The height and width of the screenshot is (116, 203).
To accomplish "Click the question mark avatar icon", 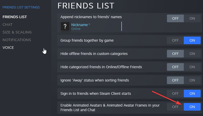I will click(x=65, y=27).
